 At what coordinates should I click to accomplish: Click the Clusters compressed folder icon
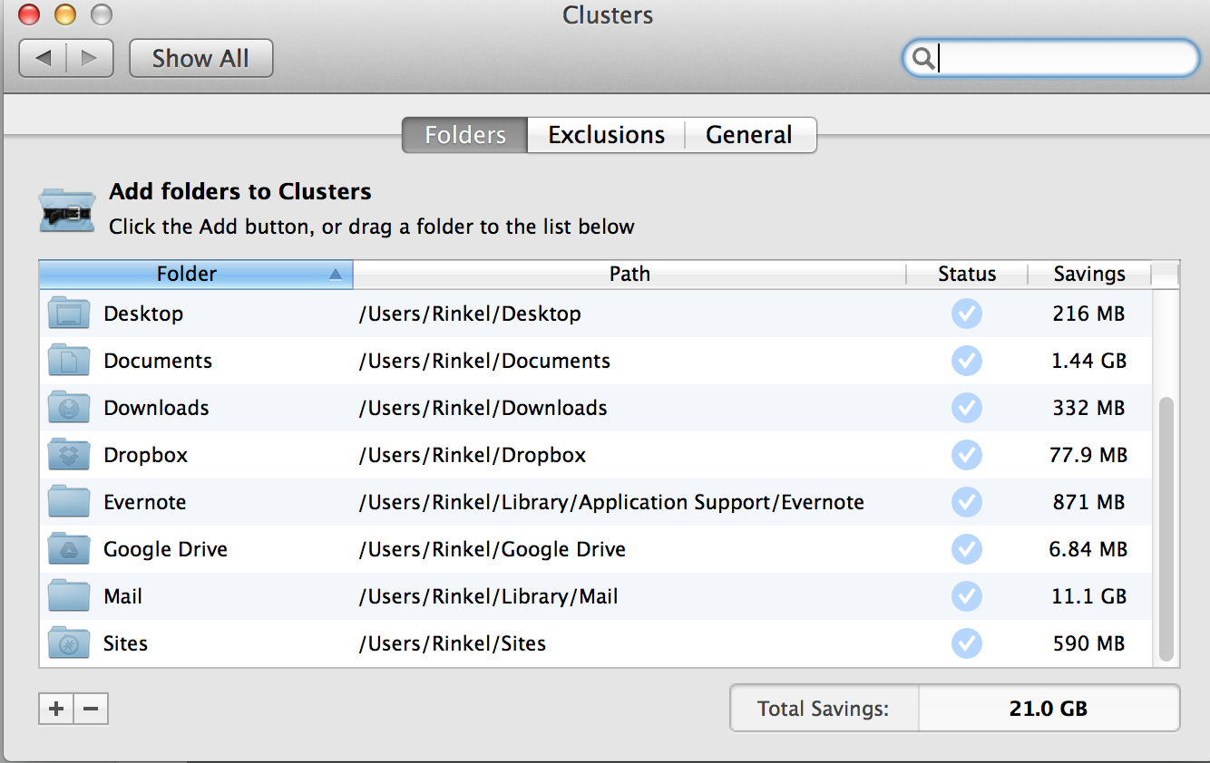pyautogui.click(x=67, y=211)
